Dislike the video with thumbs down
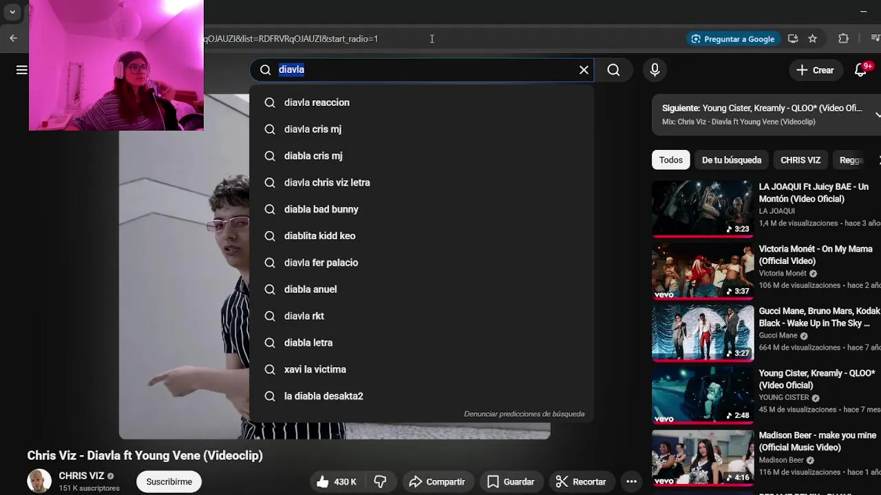The image size is (881, 495). click(380, 482)
